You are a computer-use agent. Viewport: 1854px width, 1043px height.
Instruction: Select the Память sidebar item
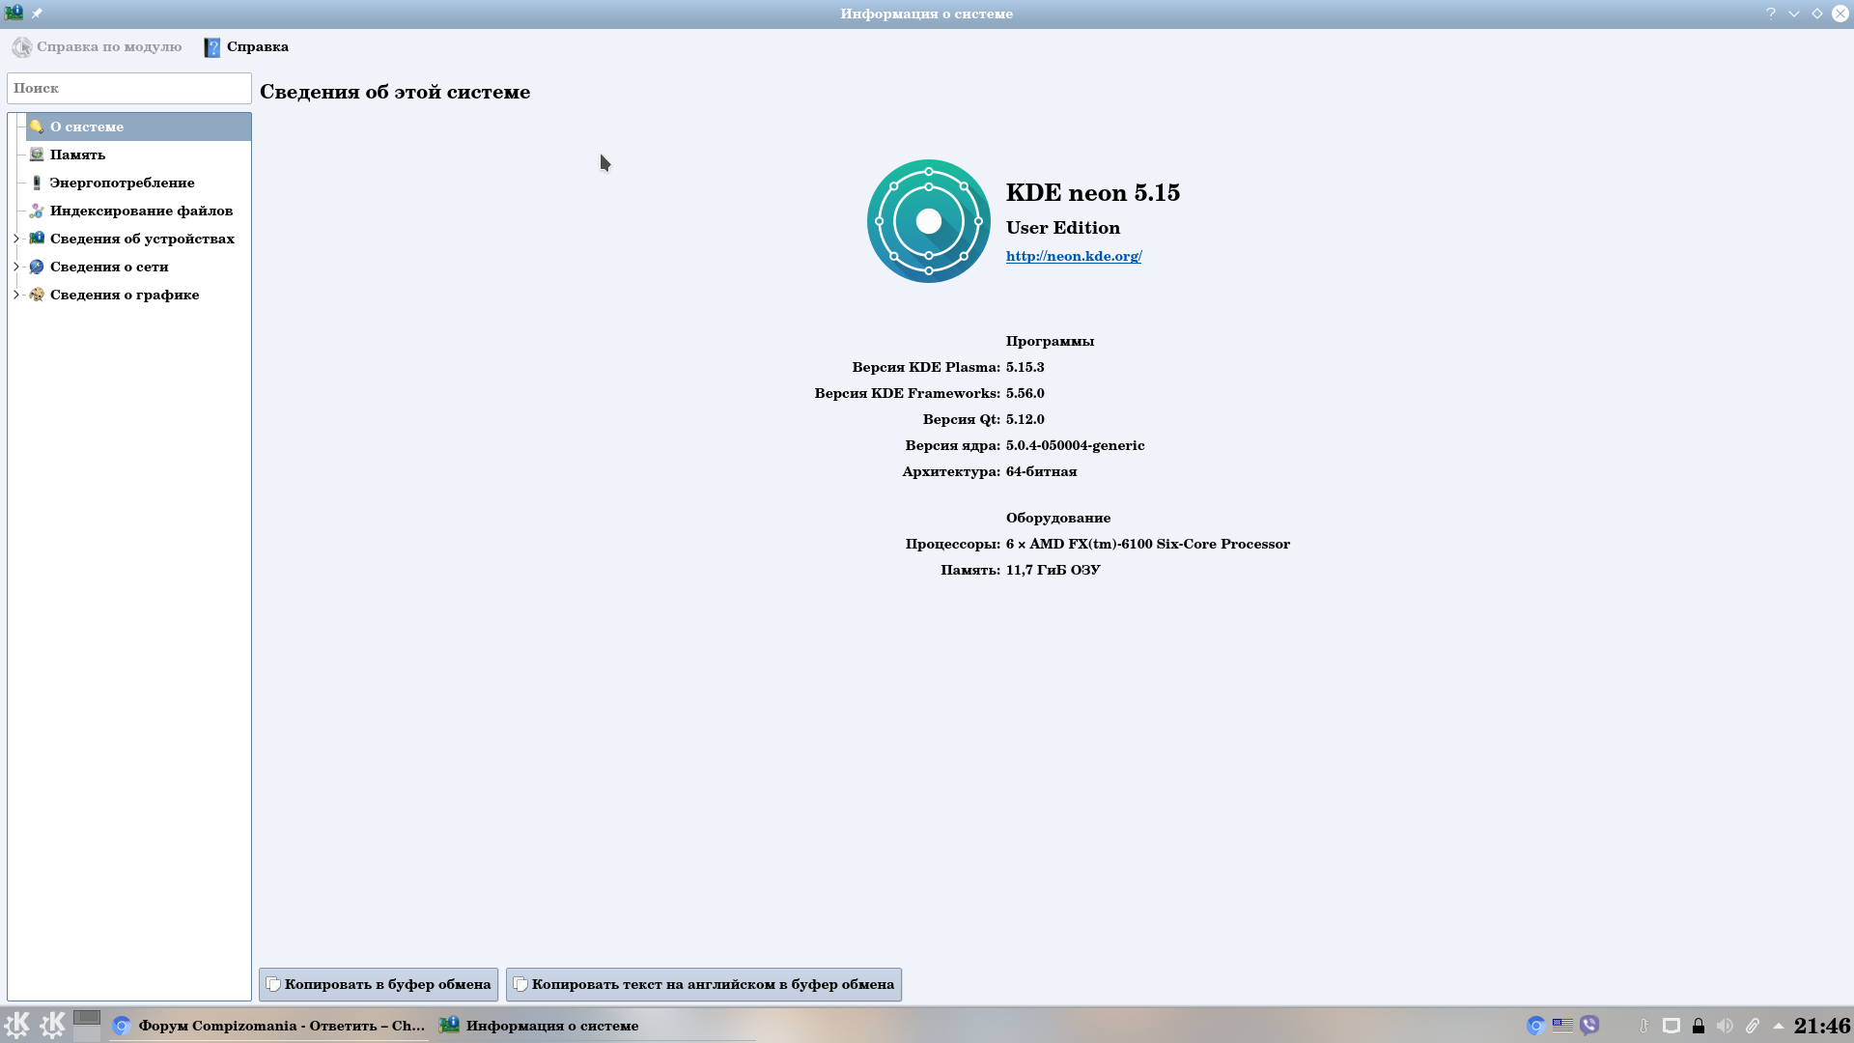(77, 155)
